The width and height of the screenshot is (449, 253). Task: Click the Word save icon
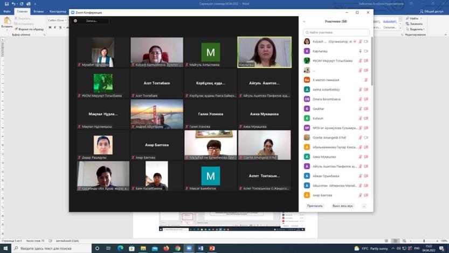click(x=5, y=4)
